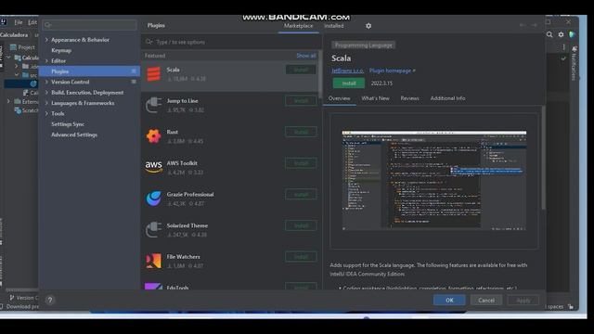Image resolution: width=594 pixels, height=334 pixels.
Task: Switch to the Marketplace tab
Action: pyautogui.click(x=299, y=26)
